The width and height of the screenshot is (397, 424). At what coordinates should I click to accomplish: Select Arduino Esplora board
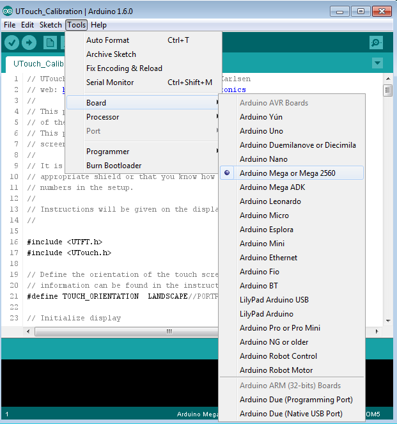click(292, 230)
